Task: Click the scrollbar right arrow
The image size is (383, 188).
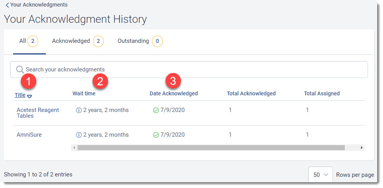Action: pos(361,147)
